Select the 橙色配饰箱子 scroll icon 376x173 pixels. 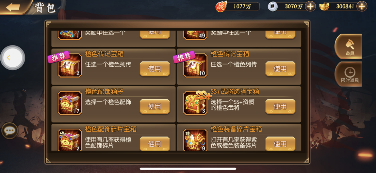[x=70, y=103]
